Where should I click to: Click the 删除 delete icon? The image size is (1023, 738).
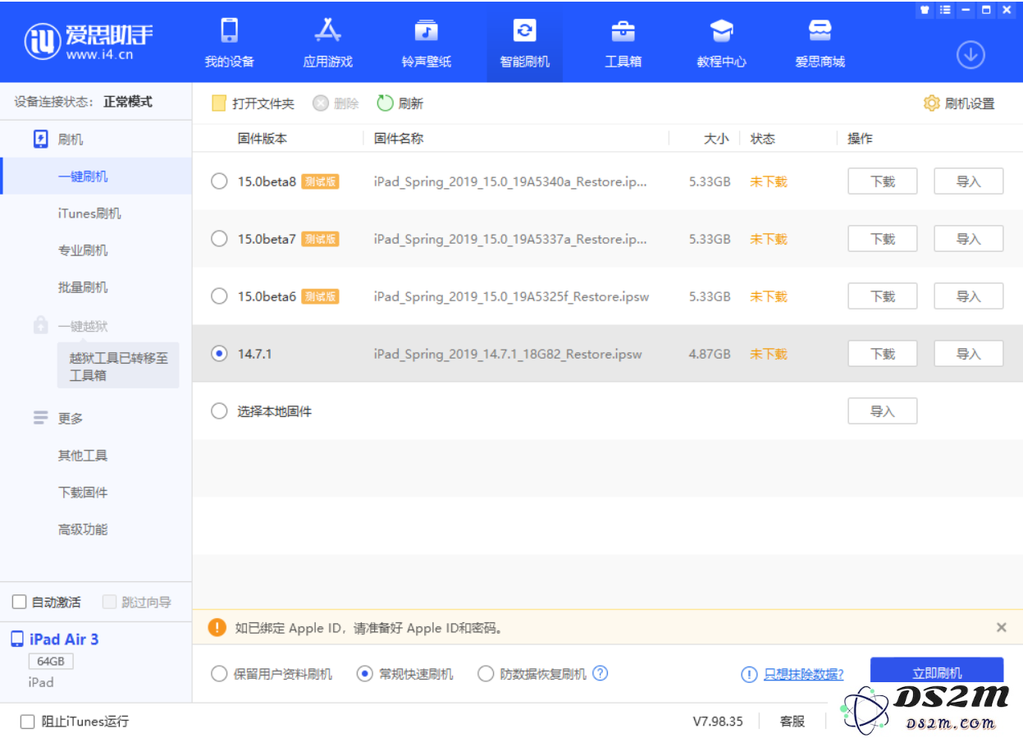[x=321, y=103]
